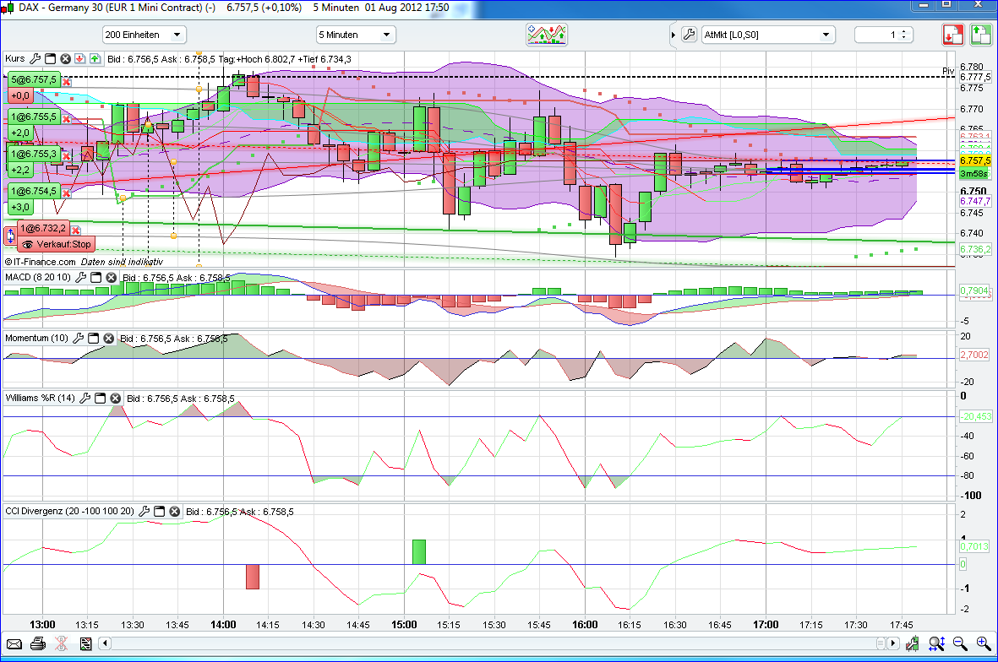Open trading settings wrench next to AtMkt
The width and height of the screenshot is (998, 662).
click(689, 35)
